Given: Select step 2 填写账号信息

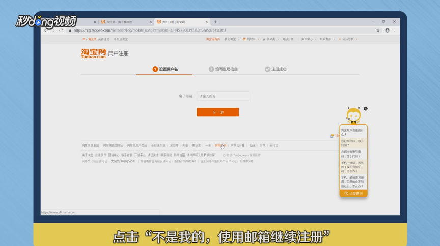Looking at the screenshot, I should (223, 69).
